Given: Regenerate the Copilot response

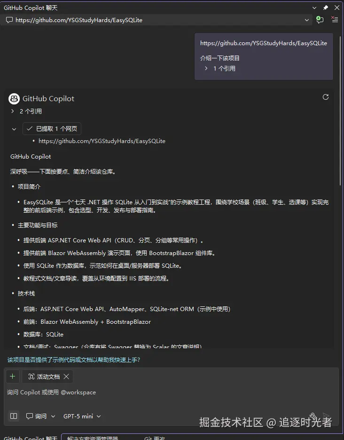Looking at the screenshot, I should click(326, 97).
